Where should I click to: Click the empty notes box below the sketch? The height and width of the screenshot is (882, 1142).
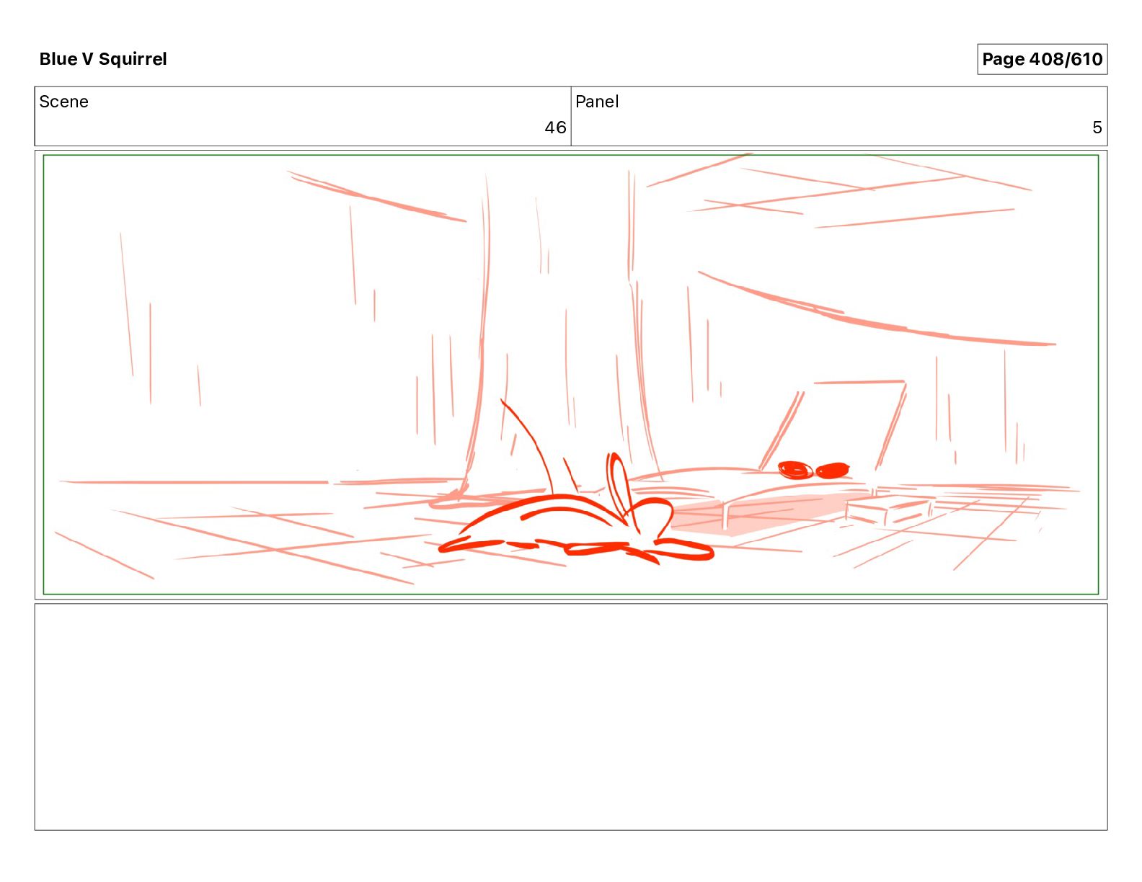coord(571,717)
